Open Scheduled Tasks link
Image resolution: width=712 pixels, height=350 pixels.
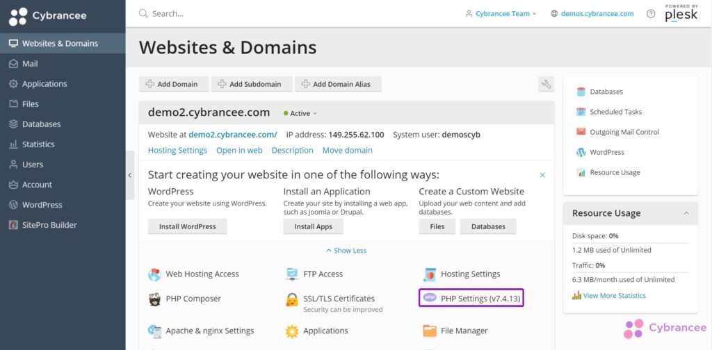(616, 112)
